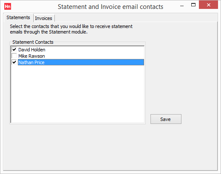Screen dimensions: 221x174
Task: Click the red Hn application icon
Action: point(8,6)
